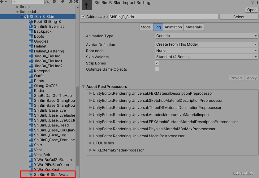Switch to the Materials tab
The width and height of the screenshot is (259, 178).
194,27
